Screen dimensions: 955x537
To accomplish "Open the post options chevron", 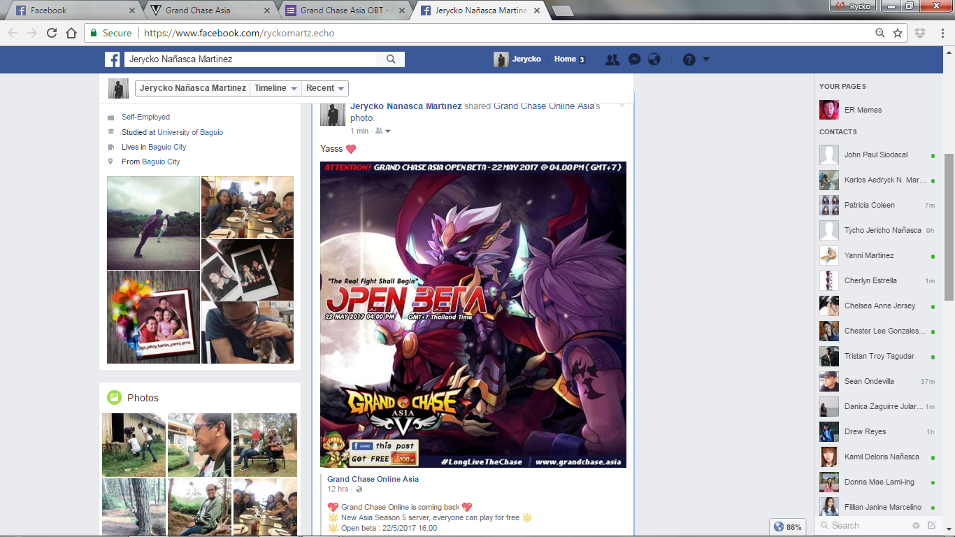I will tap(622, 106).
